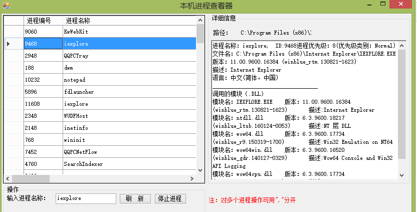The height and width of the screenshot is (212, 417).
Task: Click the application icon in title bar
Action: pos(6,6)
